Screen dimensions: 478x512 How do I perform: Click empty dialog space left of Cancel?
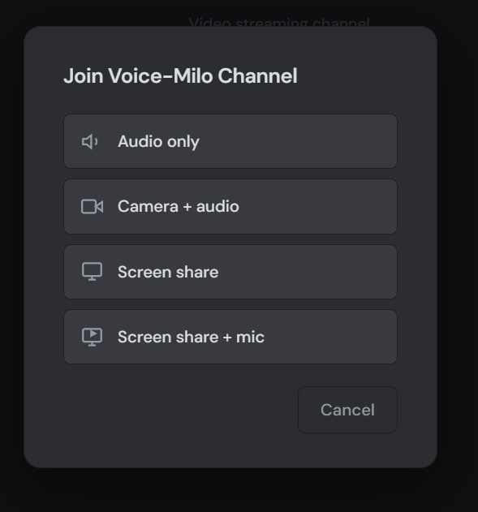(x=179, y=410)
